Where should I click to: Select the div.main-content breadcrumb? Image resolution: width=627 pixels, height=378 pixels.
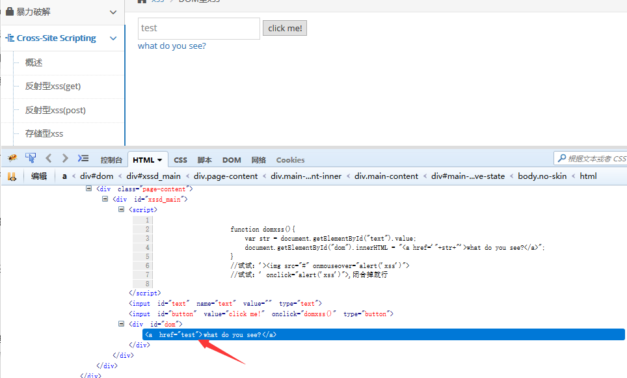point(386,176)
